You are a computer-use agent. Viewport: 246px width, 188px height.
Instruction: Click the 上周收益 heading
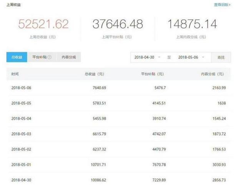tap(13, 5)
